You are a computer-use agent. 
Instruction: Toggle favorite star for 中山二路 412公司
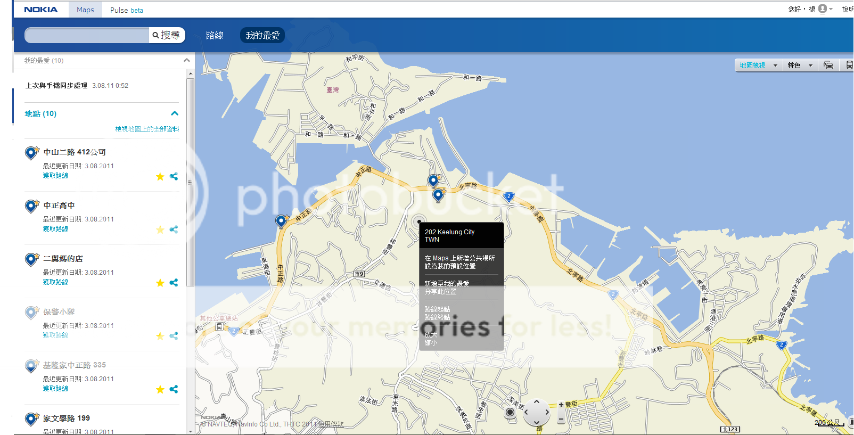(x=160, y=176)
